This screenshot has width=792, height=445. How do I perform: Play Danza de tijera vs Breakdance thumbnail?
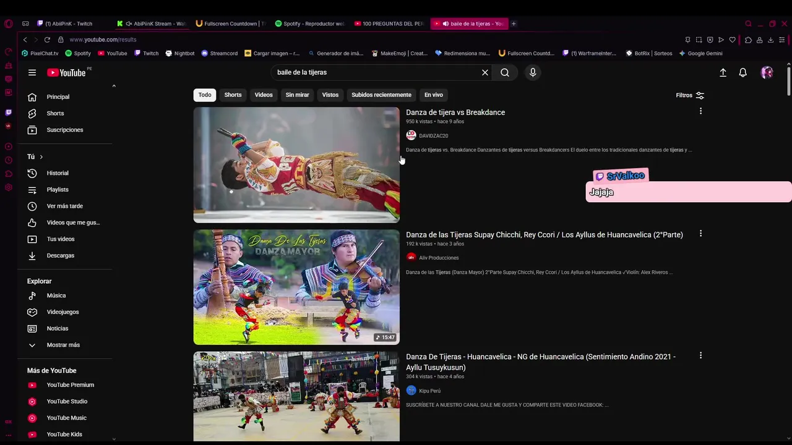296,165
